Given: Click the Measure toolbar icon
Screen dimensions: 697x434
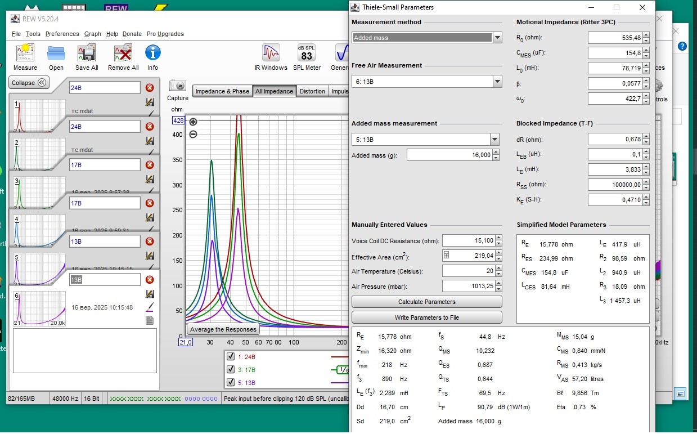Looking at the screenshot, I should (x=25, y=53).
